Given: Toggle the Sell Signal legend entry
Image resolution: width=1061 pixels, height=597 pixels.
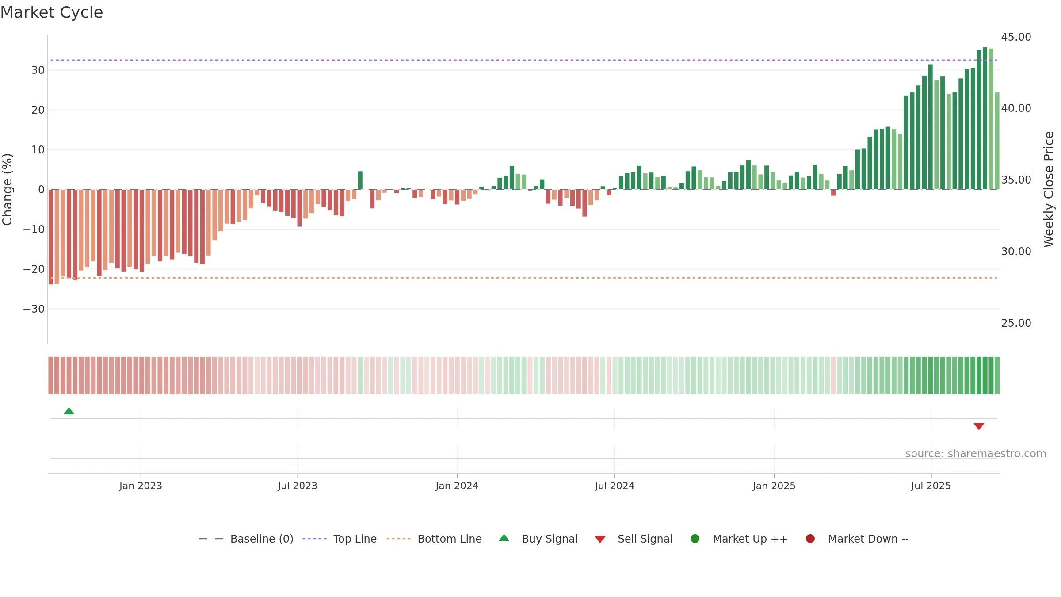Looking at the screenshot, I should (x=634, y=539).
